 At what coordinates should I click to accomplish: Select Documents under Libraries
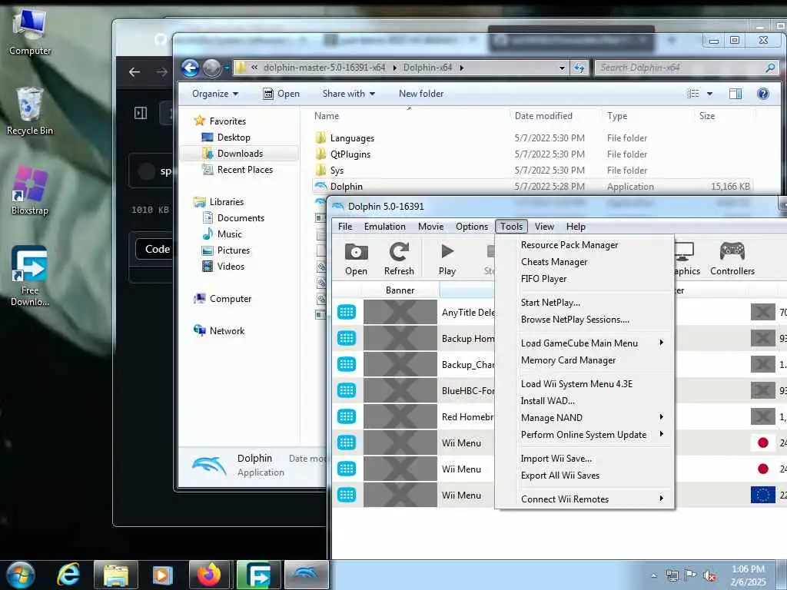(x=241, y=218)
